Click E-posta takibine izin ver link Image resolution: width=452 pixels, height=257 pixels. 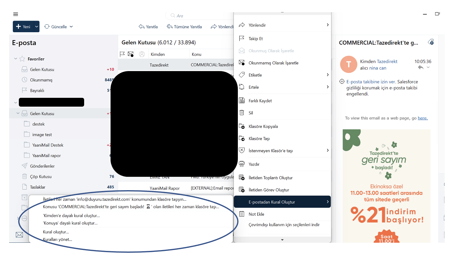tap(371, 82)
